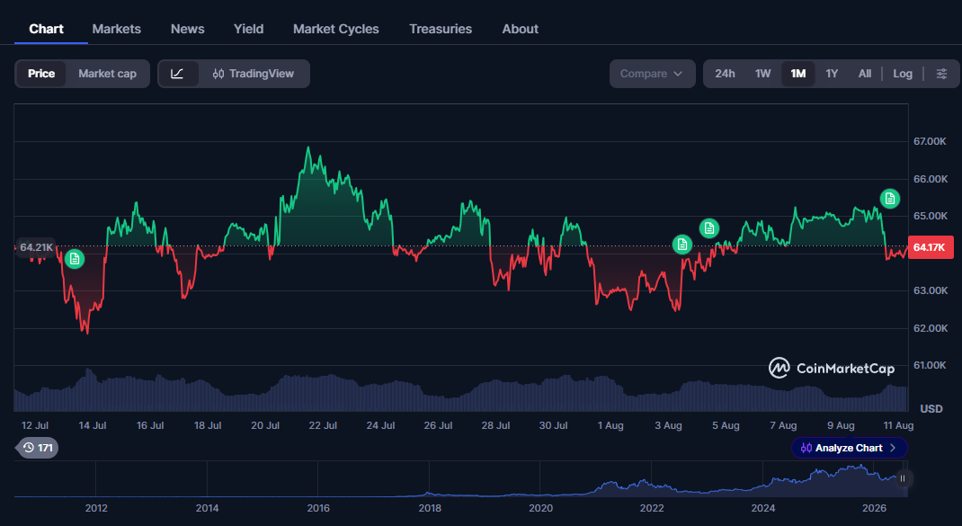Select 24h time range
This screenshot has height=526, width=962.
point(725,74)
